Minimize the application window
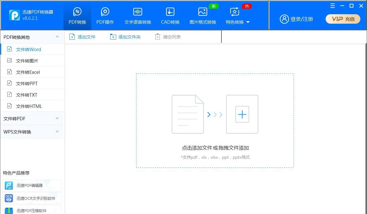 tap(342, 6)
